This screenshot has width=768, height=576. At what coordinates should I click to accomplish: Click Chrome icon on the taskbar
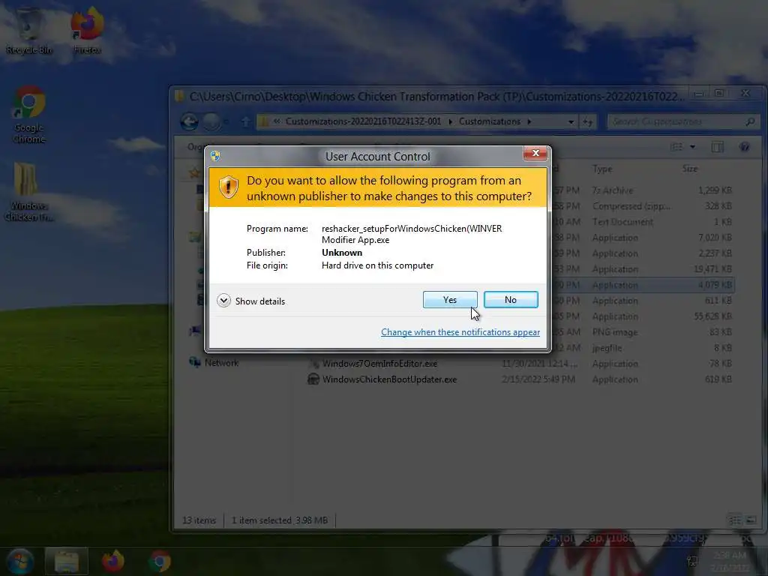160,561
